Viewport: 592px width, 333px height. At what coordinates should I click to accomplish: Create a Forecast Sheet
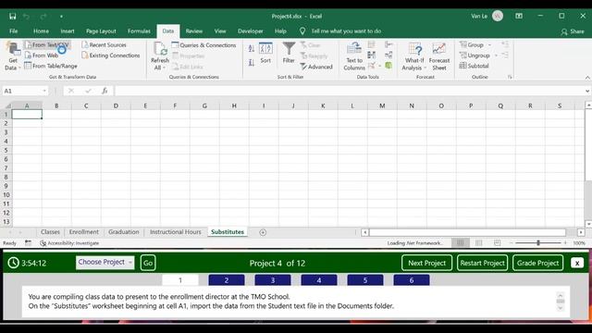(439, 55)
